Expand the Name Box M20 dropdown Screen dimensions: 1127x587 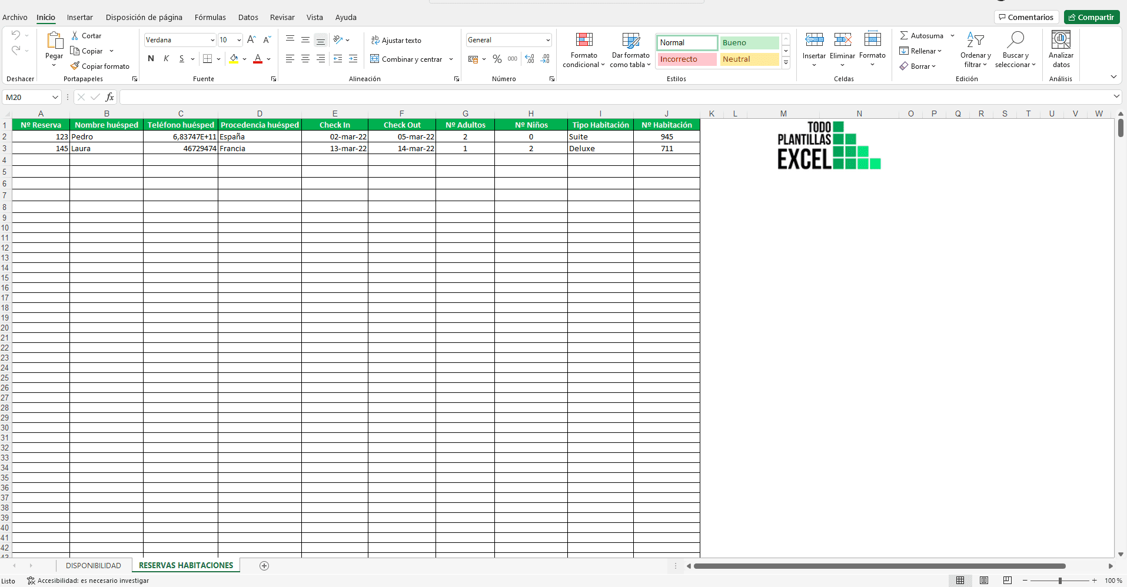pos(55,97)
